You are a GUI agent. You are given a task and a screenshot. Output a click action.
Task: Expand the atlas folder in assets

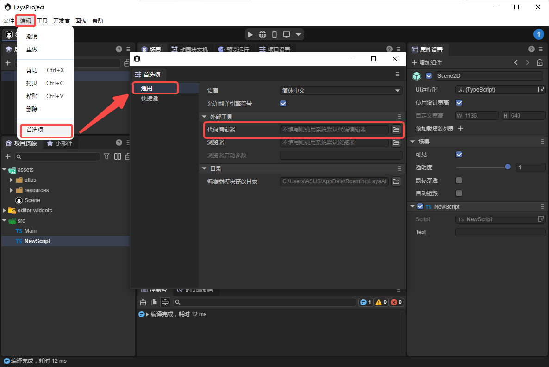(12, 180)
